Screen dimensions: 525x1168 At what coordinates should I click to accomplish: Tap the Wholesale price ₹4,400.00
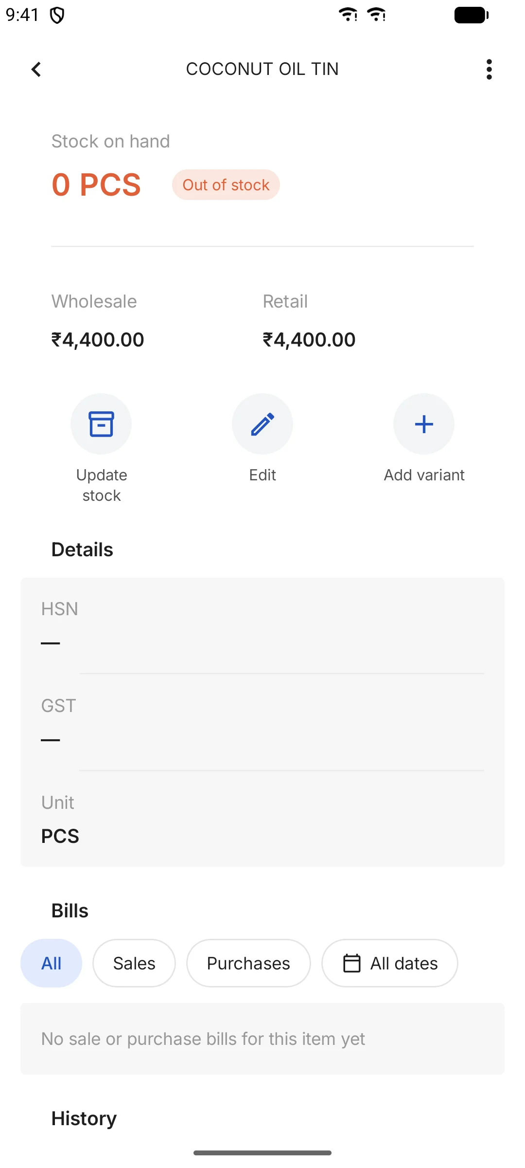click(x=98, y=340)
